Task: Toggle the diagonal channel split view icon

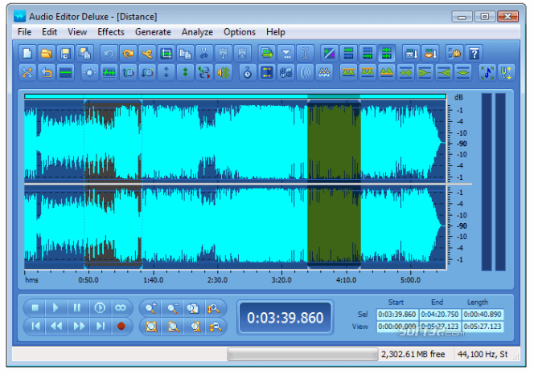Action: coord(329,54)
